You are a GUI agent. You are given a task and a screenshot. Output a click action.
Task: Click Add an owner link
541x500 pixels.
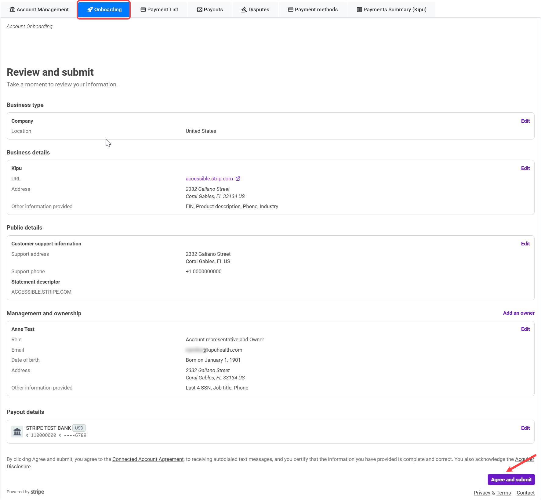click(518, 313)
